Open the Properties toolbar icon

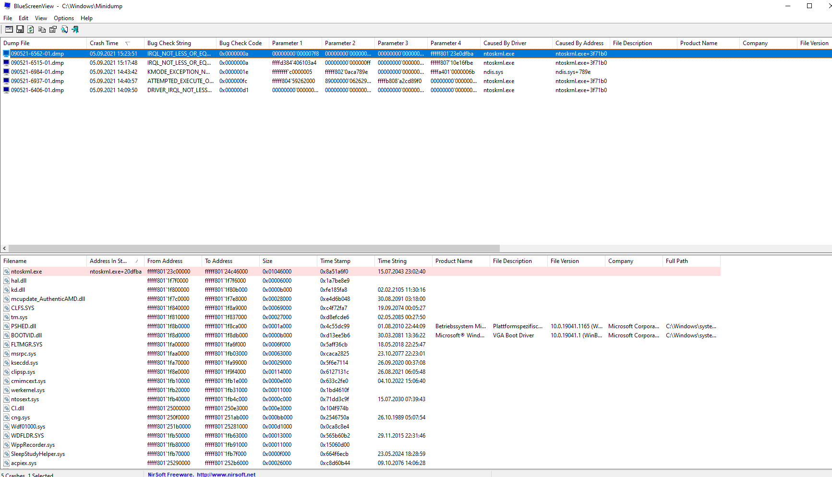point(53,29)
